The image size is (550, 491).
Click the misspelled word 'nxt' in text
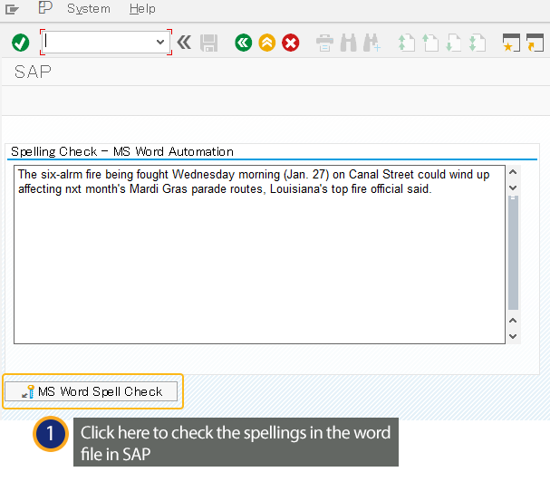[73, 188]
